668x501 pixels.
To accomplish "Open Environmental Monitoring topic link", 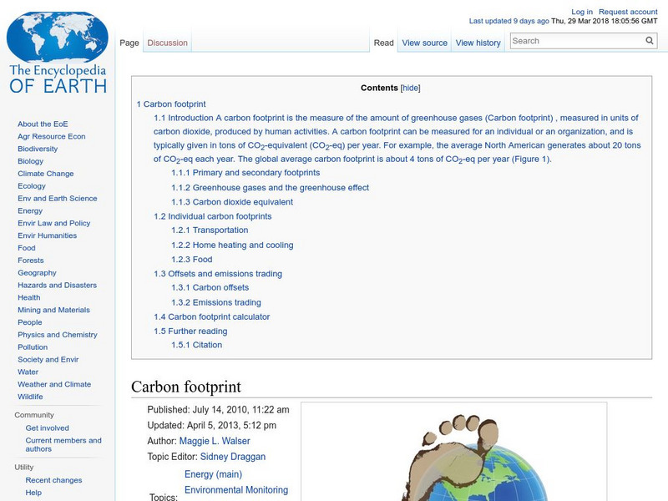I will [236, 490].
